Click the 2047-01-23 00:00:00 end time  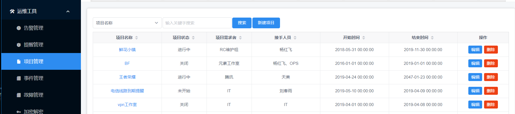click(x=423, y=77)
